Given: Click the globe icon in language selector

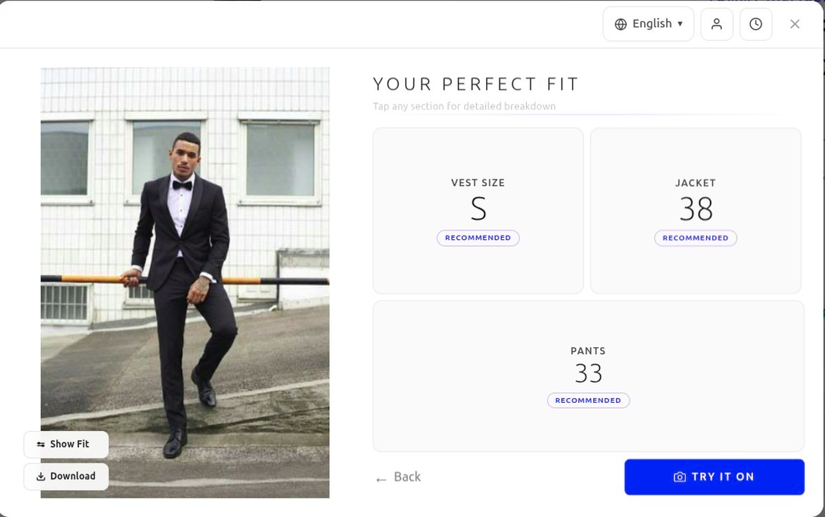Looking at the screenshot, I should coord(621,24).
